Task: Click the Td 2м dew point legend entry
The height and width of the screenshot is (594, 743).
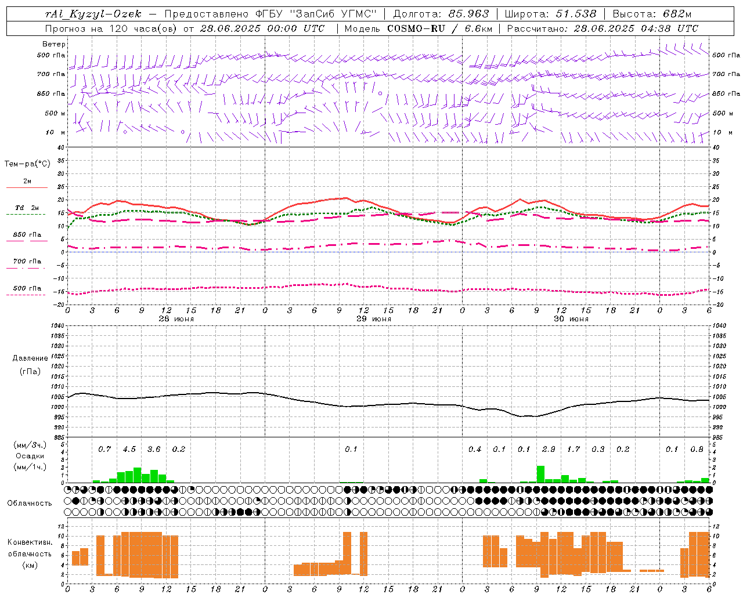Action: (27, 208)
